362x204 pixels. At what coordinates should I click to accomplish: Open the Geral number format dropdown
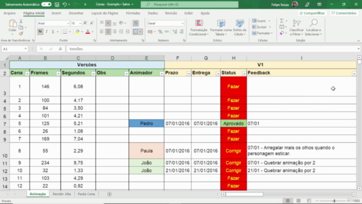tap(182, 23)
